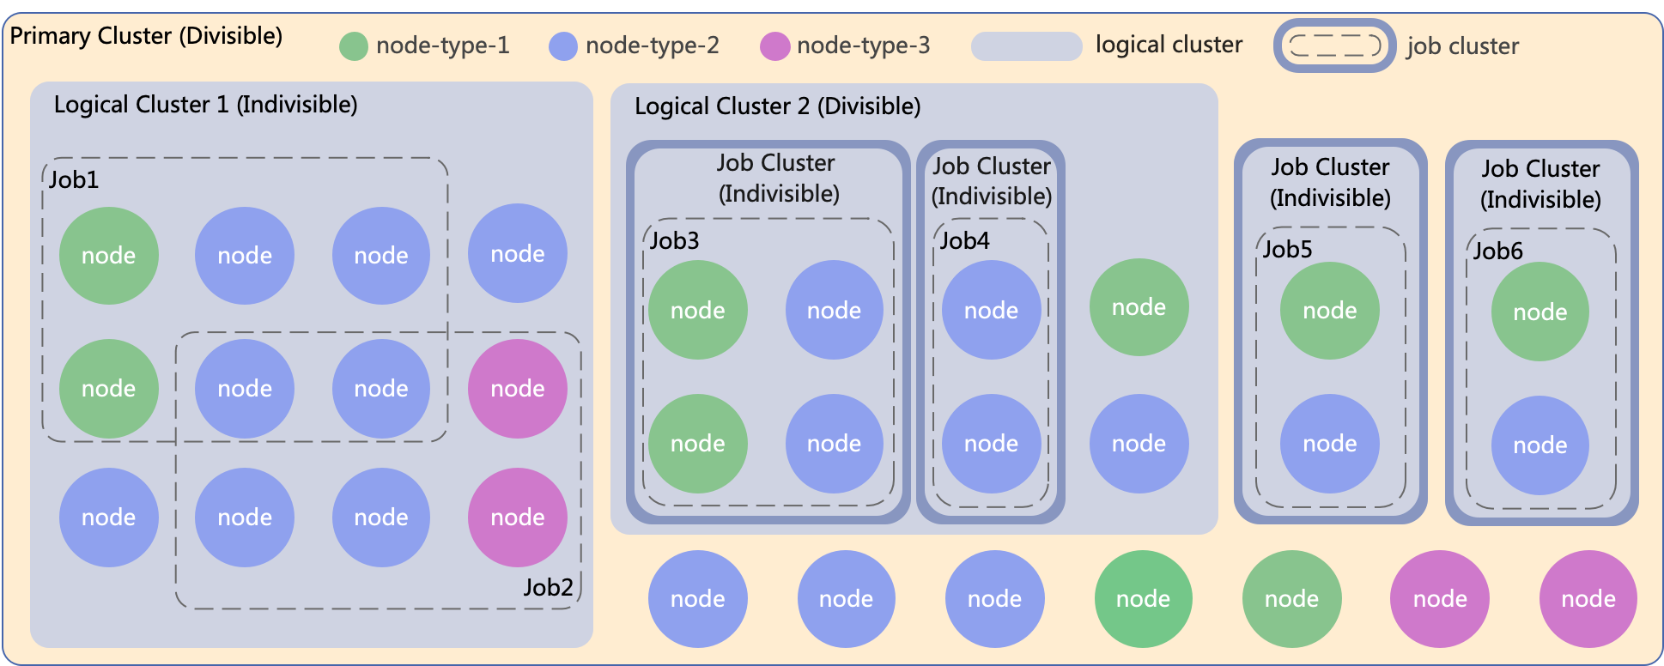Select the unassigned blue node below Job1's green nodes

click(x=109, y=518)
